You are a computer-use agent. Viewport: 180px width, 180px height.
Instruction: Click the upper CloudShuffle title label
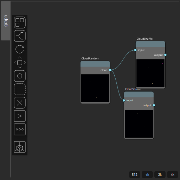click(x=144, y=39)
